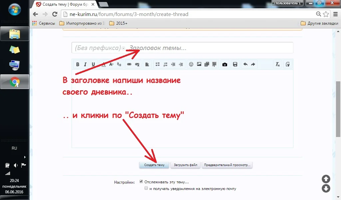This screenshot has width=341, height=200.
Task: Select the "Создать тему" browser tab
Action: (65, 4)
